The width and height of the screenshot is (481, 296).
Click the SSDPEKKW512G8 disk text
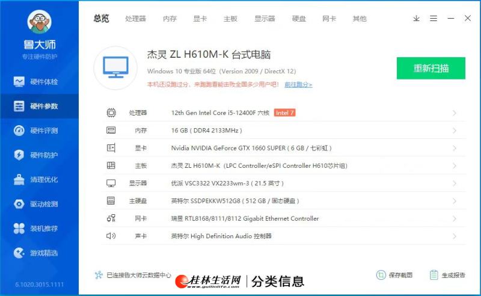point(235,201)
